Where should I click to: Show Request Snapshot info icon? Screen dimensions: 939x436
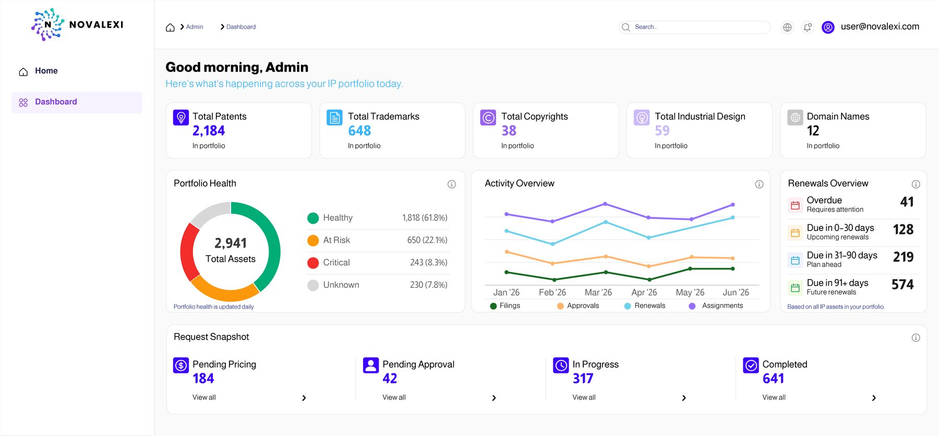coord(916,337)
